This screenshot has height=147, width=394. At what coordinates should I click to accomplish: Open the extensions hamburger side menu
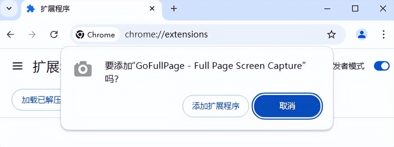(x=18, y=66)
